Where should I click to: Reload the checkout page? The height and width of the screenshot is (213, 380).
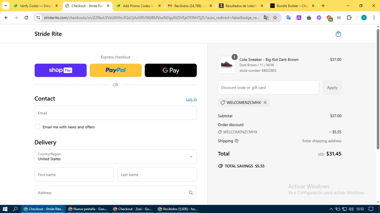(x=26, y=18)
